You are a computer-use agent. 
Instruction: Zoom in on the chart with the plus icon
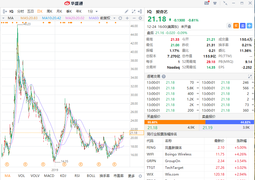[x=127, y=18]
